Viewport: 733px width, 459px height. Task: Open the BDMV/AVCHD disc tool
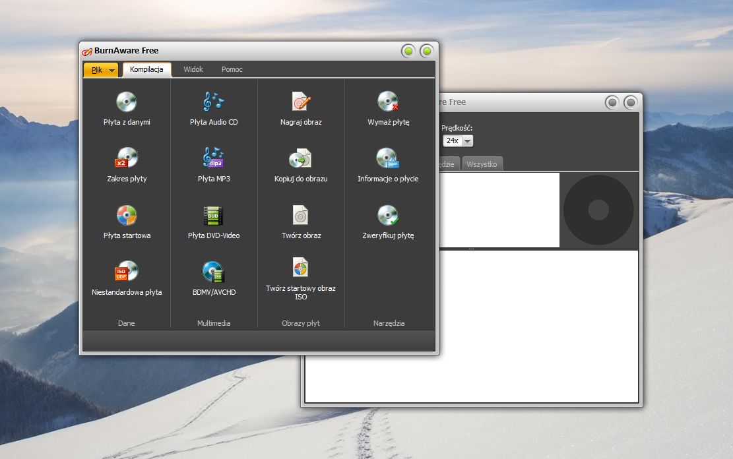click(x=214, y=278)
